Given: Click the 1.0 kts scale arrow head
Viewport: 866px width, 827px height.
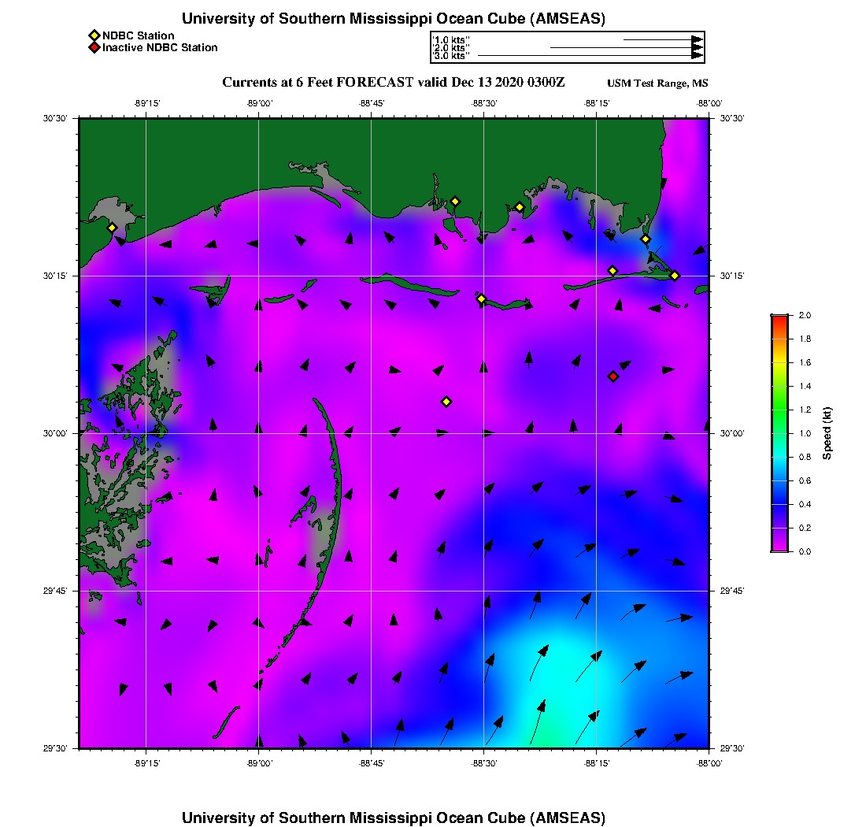Looking at the screenshot, I should [x=697, y=39].
